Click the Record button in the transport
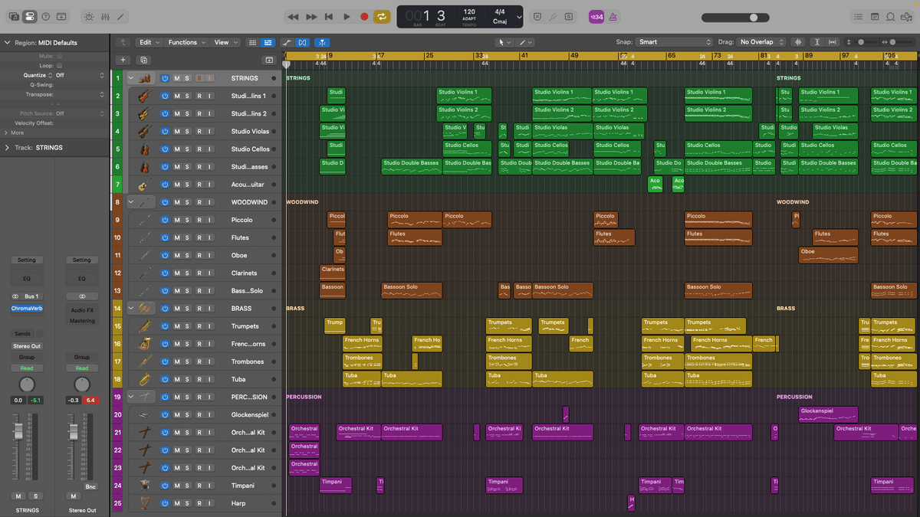The width and height of the screenshot is (920, 517). click(x=364, y=16)
